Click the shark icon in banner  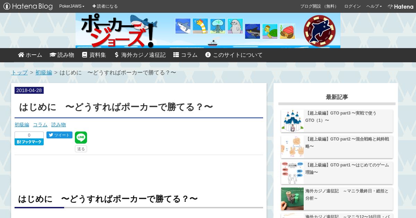183,26
